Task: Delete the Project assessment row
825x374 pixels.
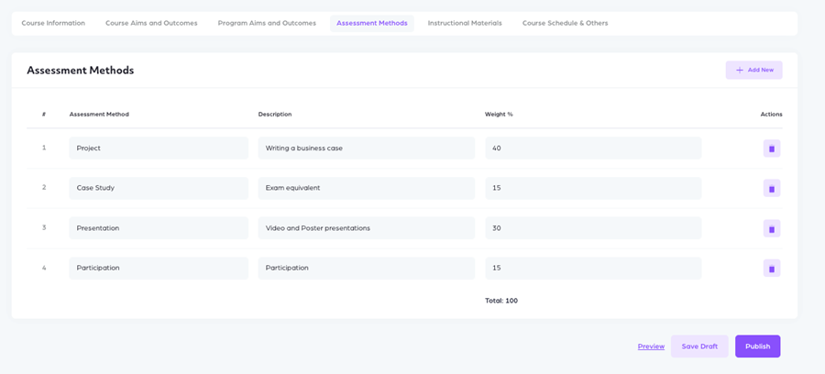Action: click(771, 148)
